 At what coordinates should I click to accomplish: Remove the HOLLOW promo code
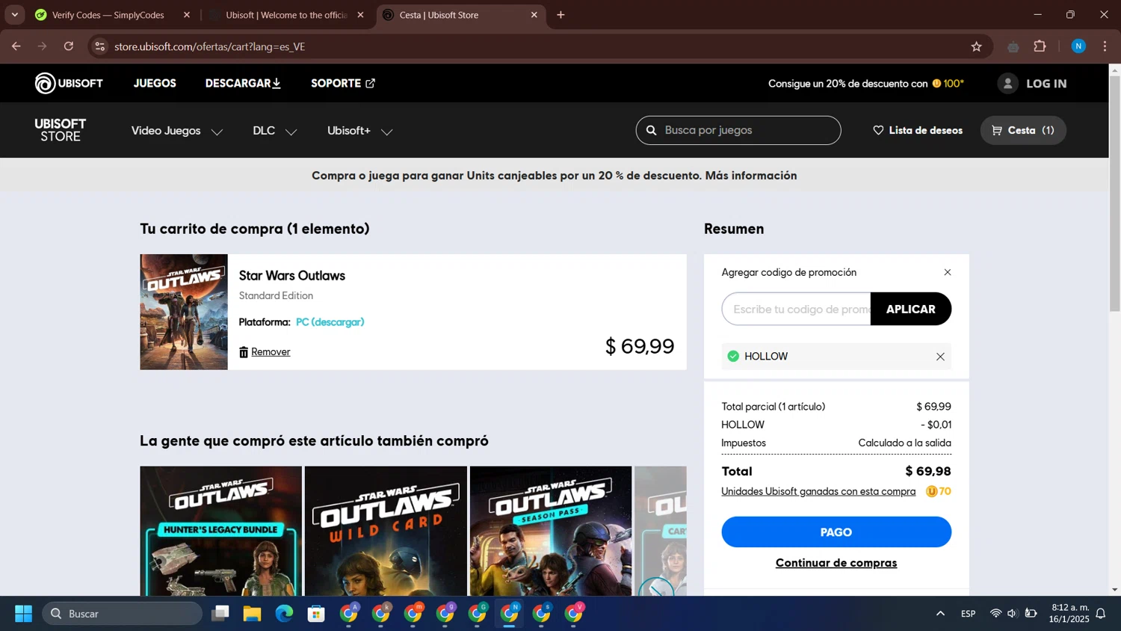(x=940, y=357)
